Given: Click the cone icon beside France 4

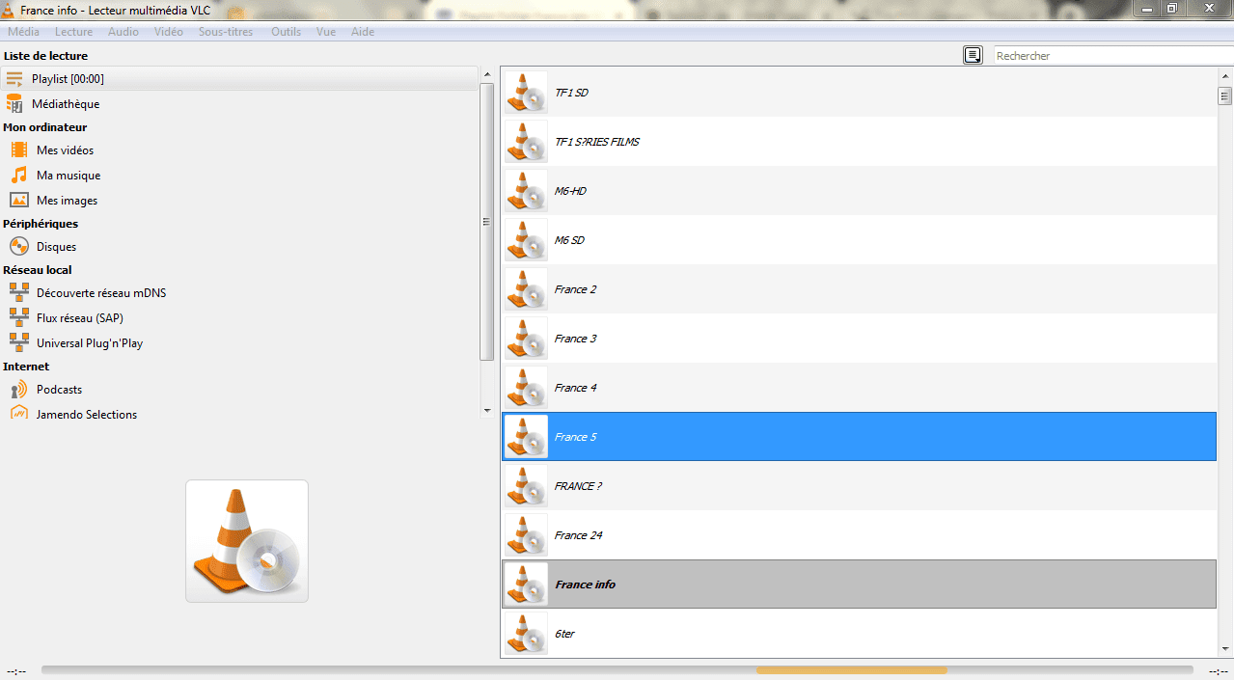Looking at the screenshot, I should pos(526,388).
